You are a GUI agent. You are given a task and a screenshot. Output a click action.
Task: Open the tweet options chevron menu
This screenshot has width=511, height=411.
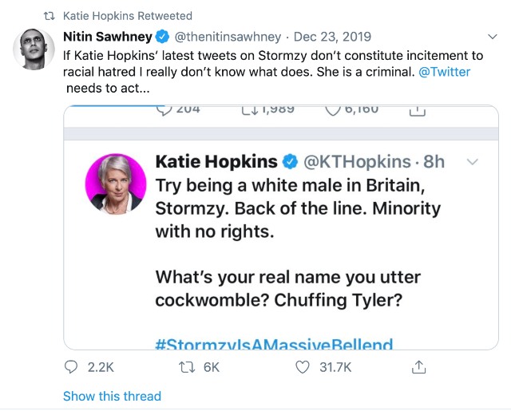[x=493, y=37]
